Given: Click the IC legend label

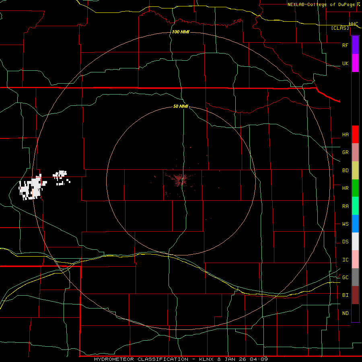Looking at the screenshot, I should pos(345,260).
